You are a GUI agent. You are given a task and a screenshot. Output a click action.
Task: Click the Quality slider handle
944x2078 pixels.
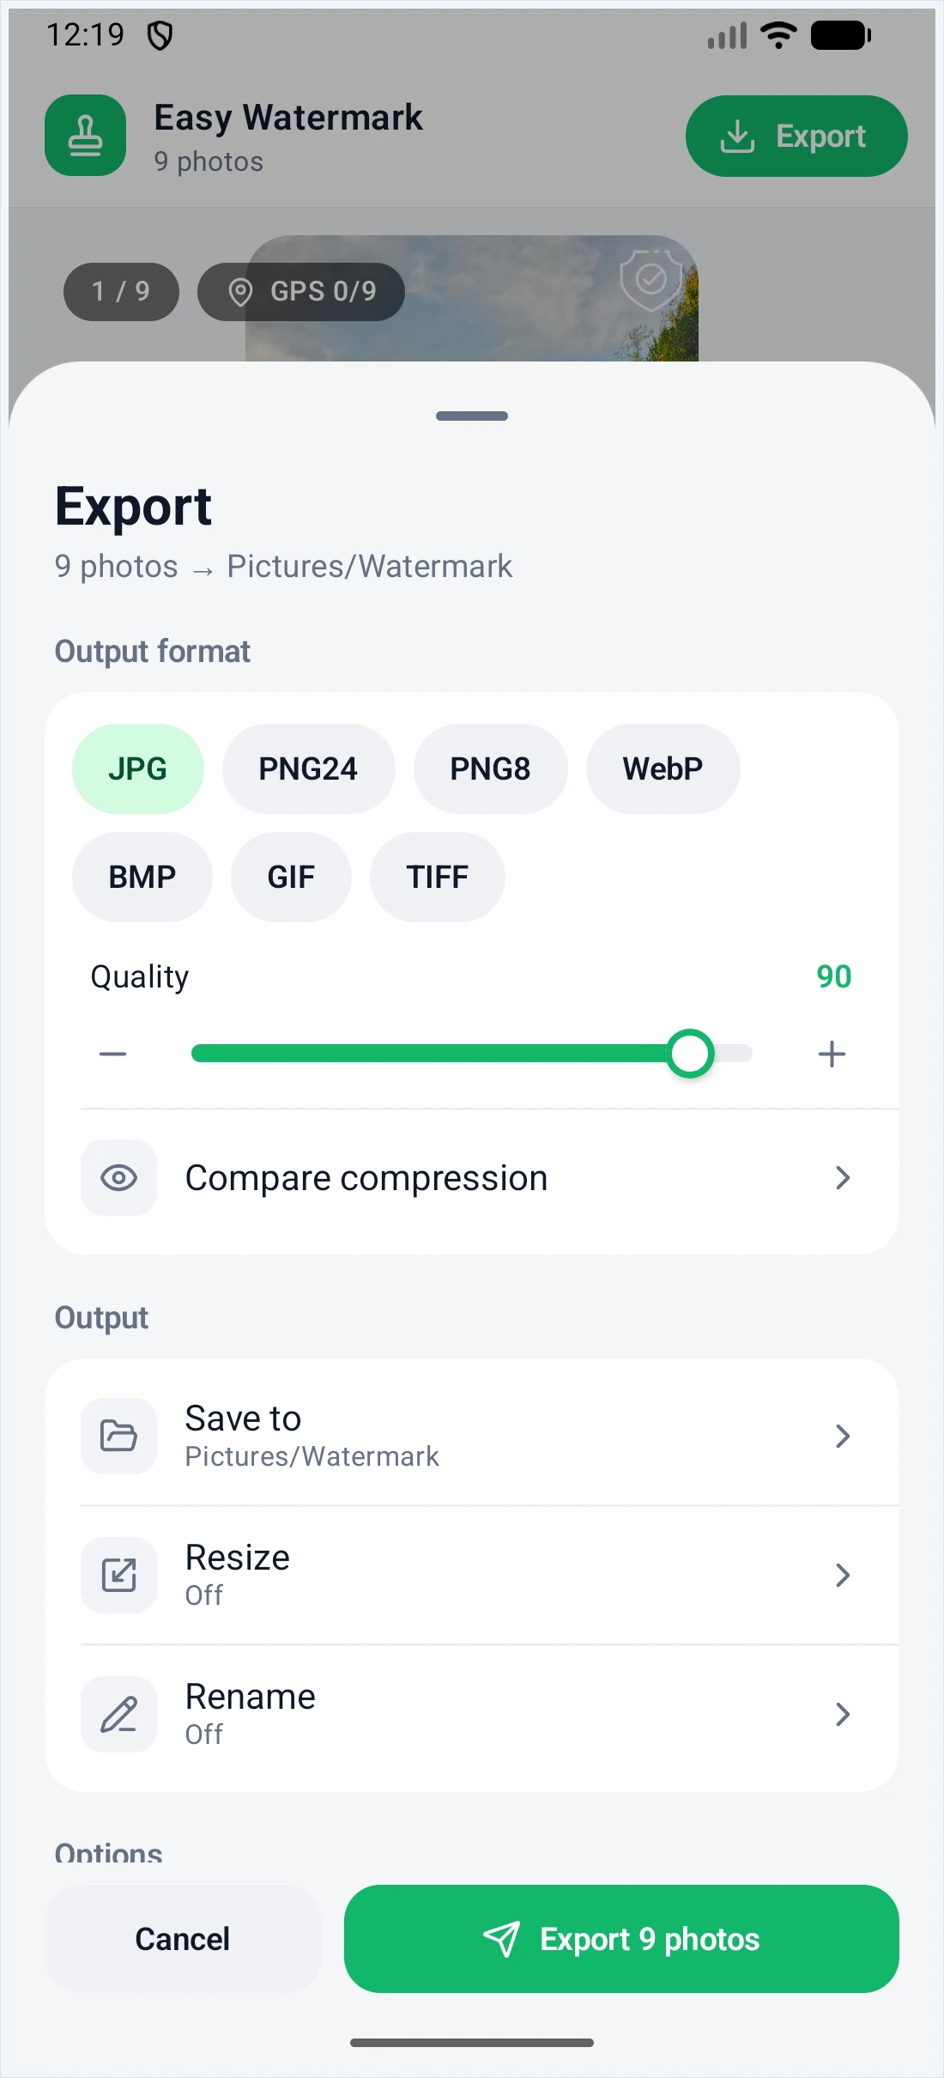(x=690, y=1054)
